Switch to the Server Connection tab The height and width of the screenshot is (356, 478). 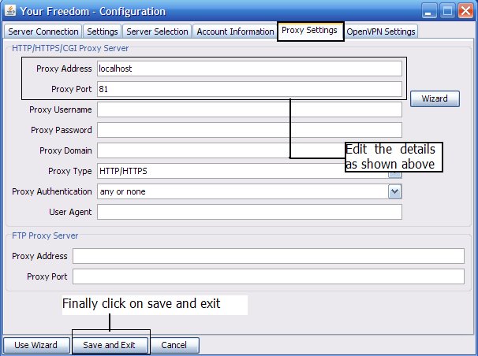point(43,32)
